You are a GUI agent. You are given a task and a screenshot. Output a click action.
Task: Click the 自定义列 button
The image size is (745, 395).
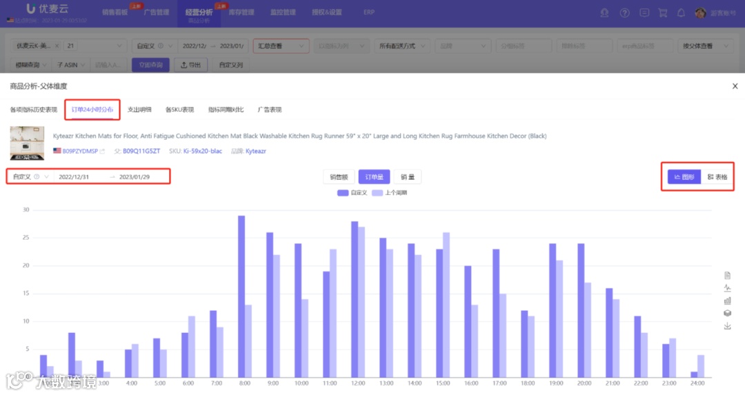point(230,65)
